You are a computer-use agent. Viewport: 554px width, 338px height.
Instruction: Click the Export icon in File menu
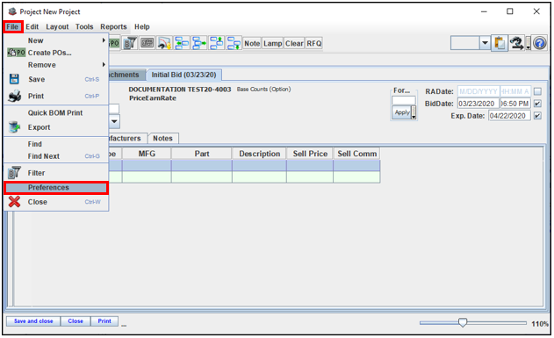(14, 127)
